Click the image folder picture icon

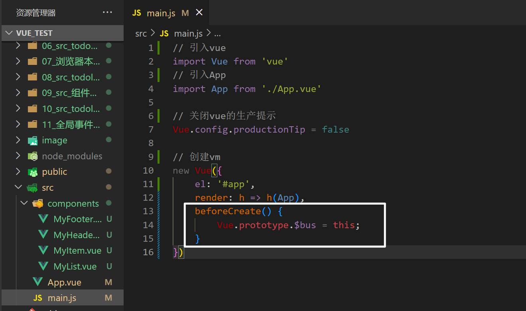click(x=33, y=141)
